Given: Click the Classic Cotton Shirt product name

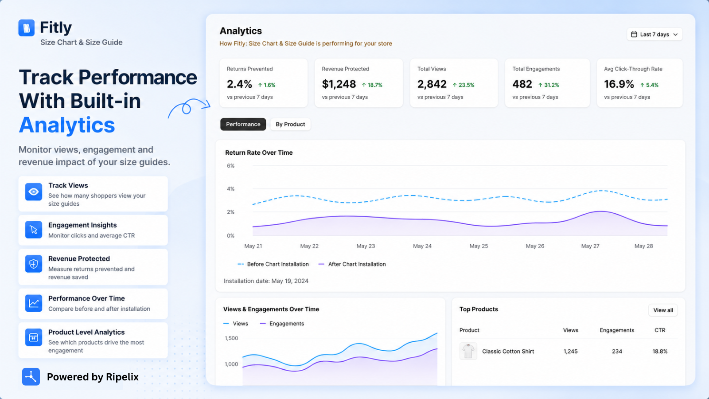Looking at the screenshot, I should click(x=508, y=352).
